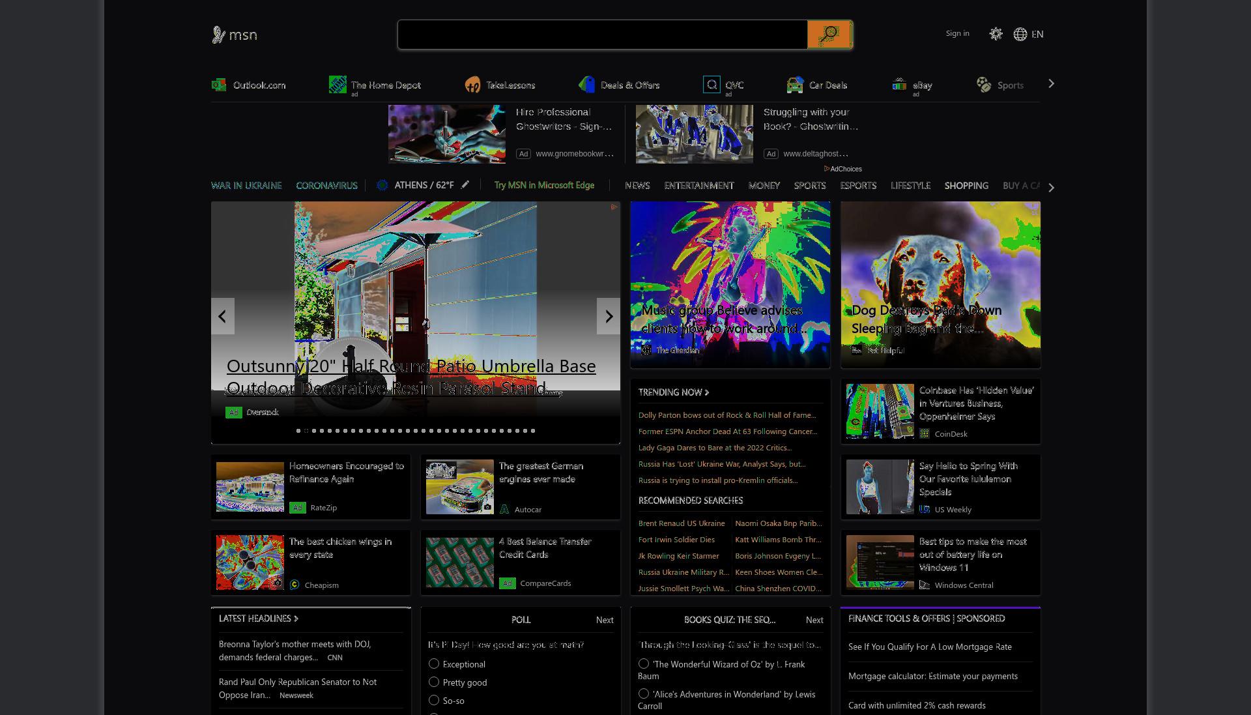Click Try MSN in Microsoft Edge

click(544, 185)
